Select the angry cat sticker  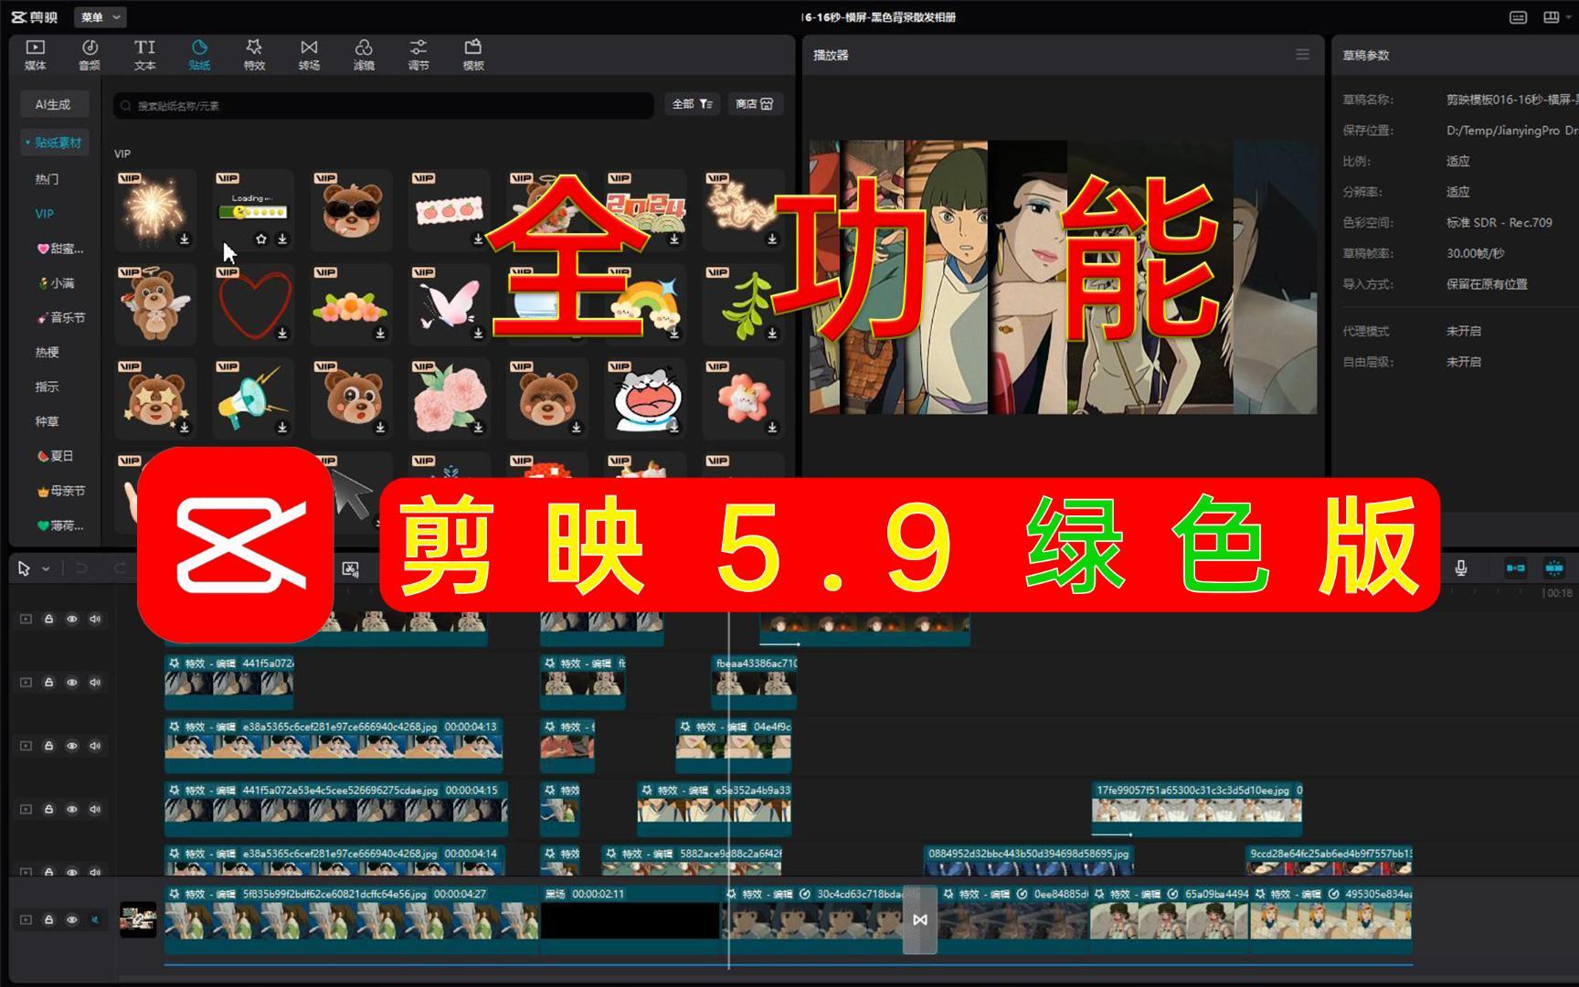(x=646, y=398)
